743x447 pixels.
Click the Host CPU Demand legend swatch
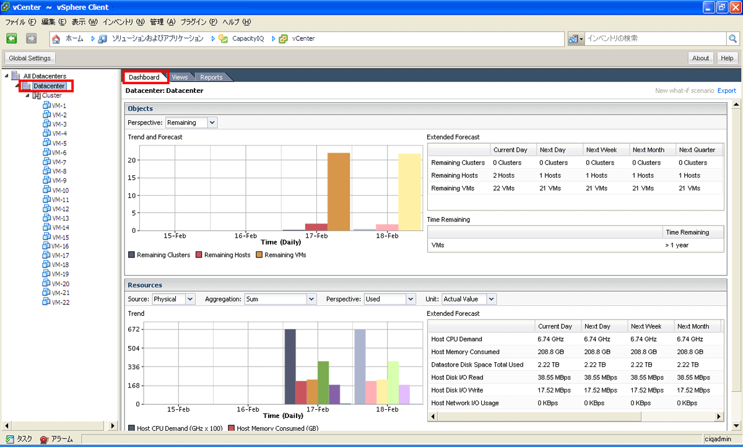click(x=131, y=428)
